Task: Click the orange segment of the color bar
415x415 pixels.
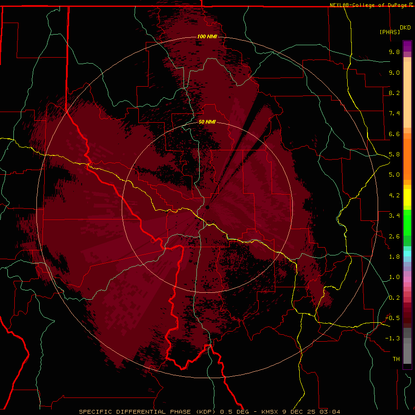Action: click(x=407, y=159)
